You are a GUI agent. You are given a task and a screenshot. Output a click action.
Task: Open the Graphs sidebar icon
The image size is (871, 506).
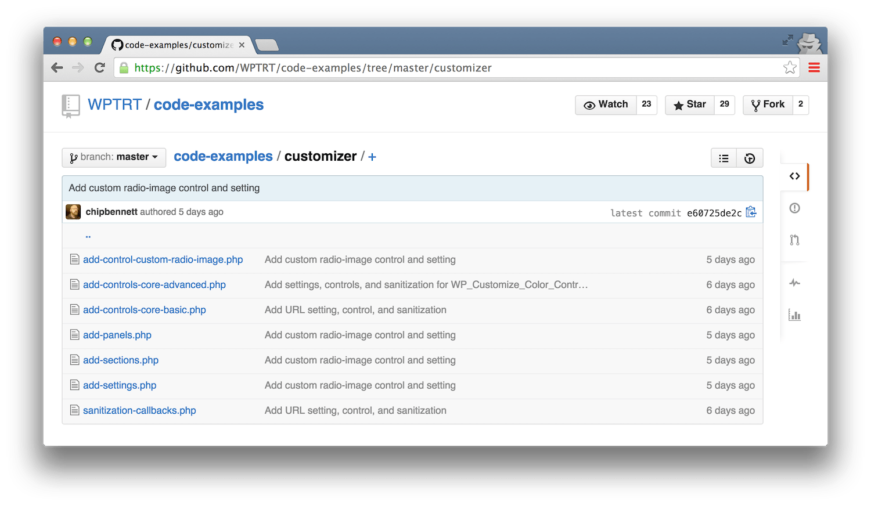tap(794, 315)
